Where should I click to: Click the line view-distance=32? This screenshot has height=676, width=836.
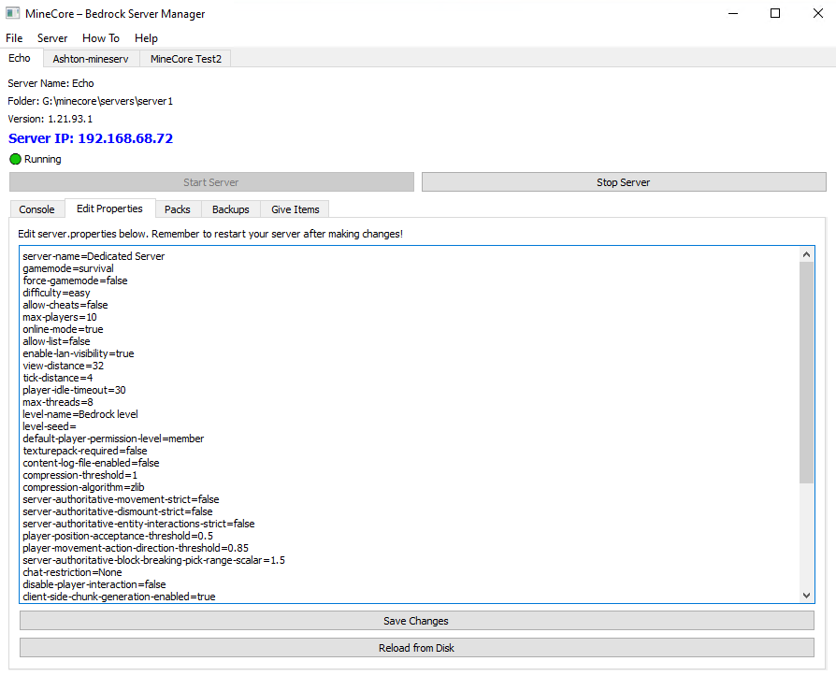tap(64, 366)
